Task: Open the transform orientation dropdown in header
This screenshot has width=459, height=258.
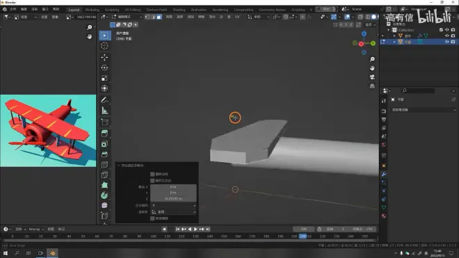Action: pos(259,17)
